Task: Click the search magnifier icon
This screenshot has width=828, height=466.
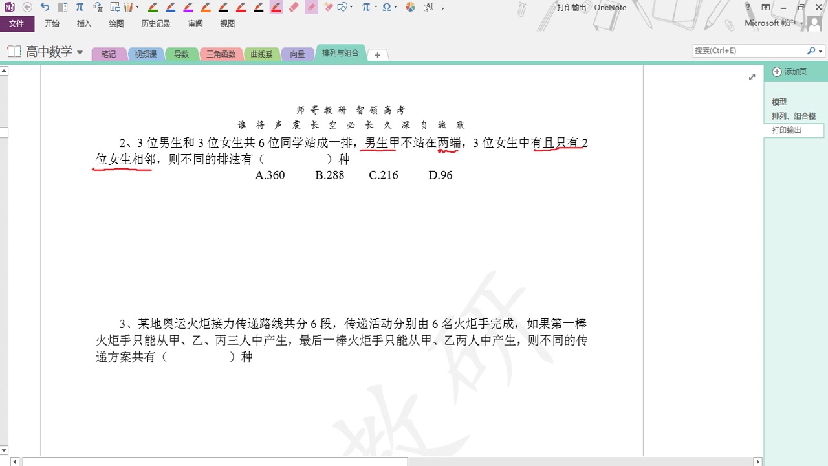Action: click(811, 50)
